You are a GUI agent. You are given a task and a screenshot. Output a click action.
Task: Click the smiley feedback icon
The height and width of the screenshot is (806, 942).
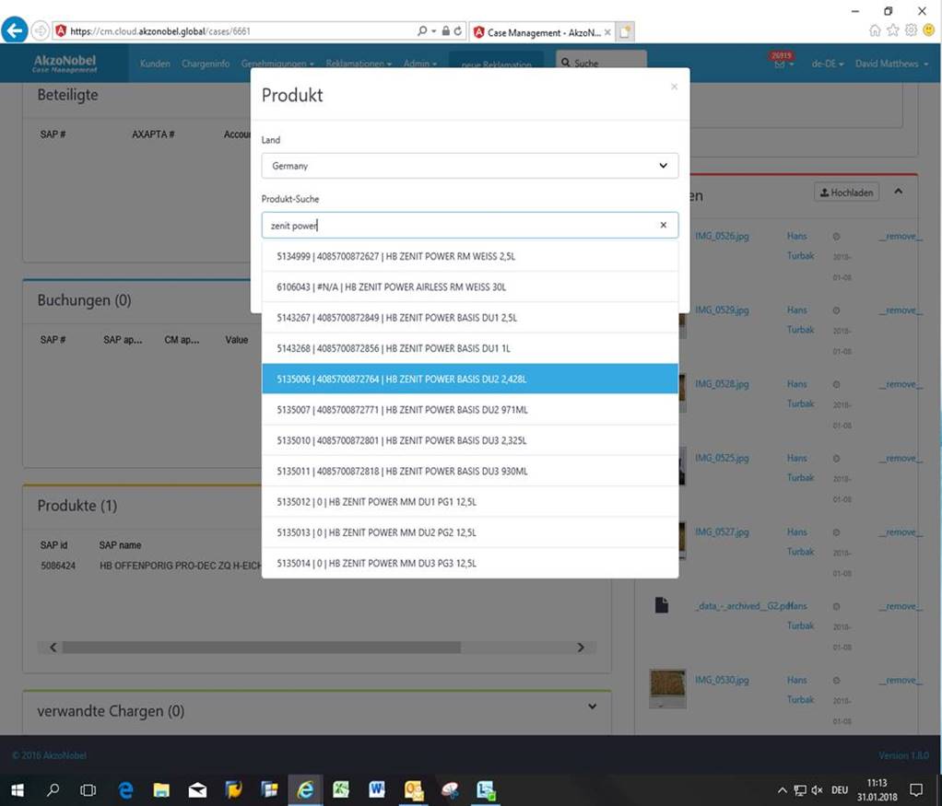coord(929,30)
